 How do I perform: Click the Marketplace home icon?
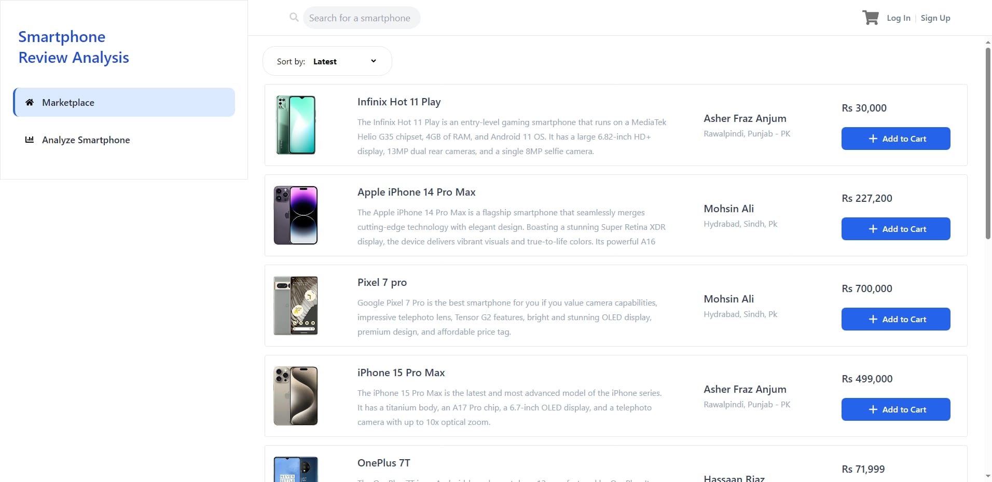click(x=30, y=102)
